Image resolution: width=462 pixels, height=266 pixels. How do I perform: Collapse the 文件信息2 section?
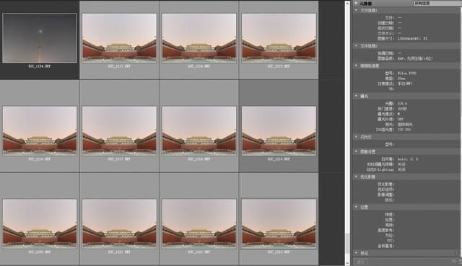click(x=356, y=46)
